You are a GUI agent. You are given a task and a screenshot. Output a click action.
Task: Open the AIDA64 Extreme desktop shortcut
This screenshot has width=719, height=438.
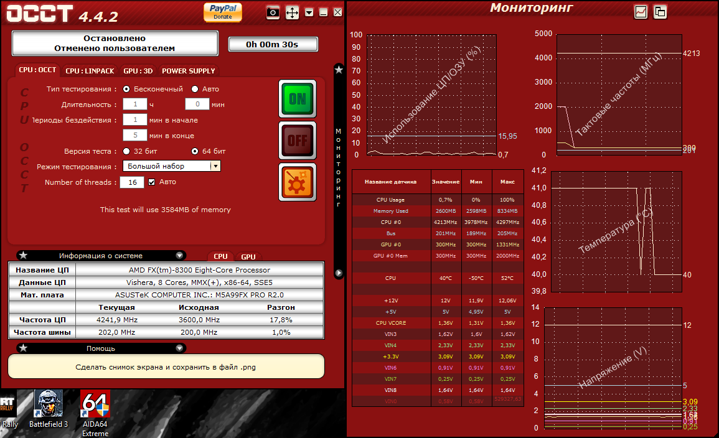tap(95, 414)
